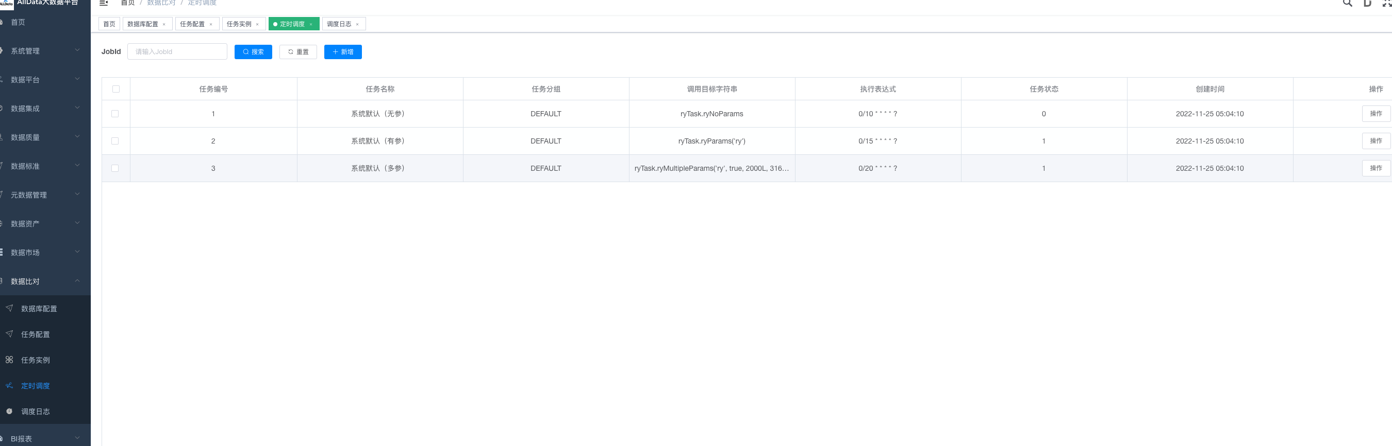Screen dimensions: 1392x446
Task: Click the grid icon beside 任务实例
Action: pos(9,360)
